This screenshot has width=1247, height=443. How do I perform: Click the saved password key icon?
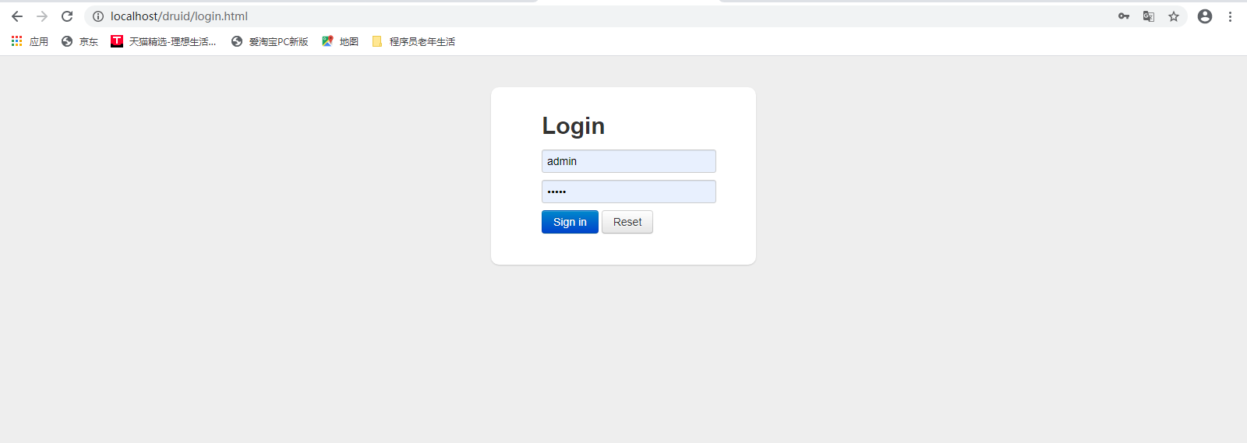[x=1124, y=16]
